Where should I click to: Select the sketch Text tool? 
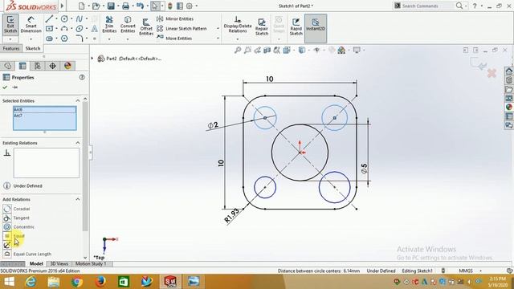click(95, 29)
